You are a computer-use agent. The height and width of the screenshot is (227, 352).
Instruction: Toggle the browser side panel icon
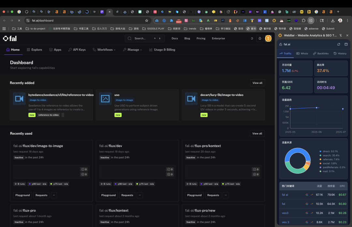click(x=311, y=20)
